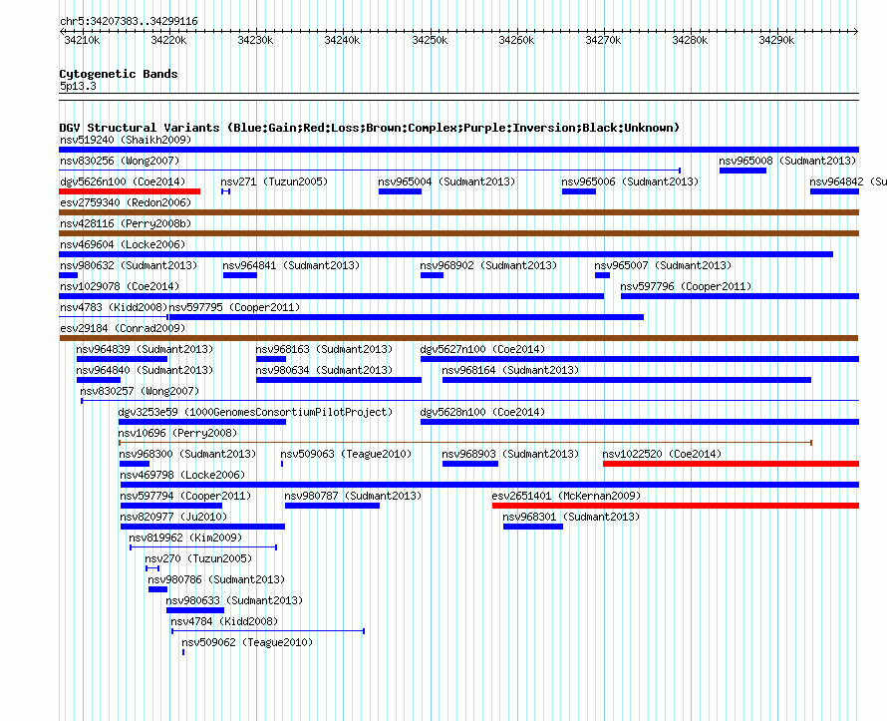The width and height of the screenshot is (887, 721).
Task: Click nsv965006 (Sudmant2013) label
Action: click(630, 181)
